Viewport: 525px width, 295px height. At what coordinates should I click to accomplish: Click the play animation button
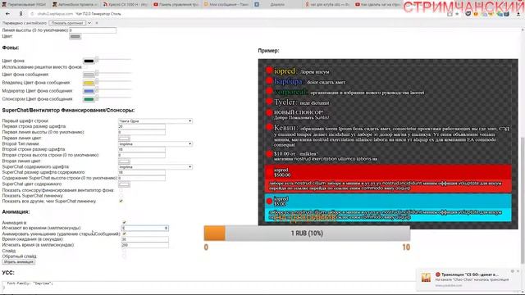pos(19,262)
